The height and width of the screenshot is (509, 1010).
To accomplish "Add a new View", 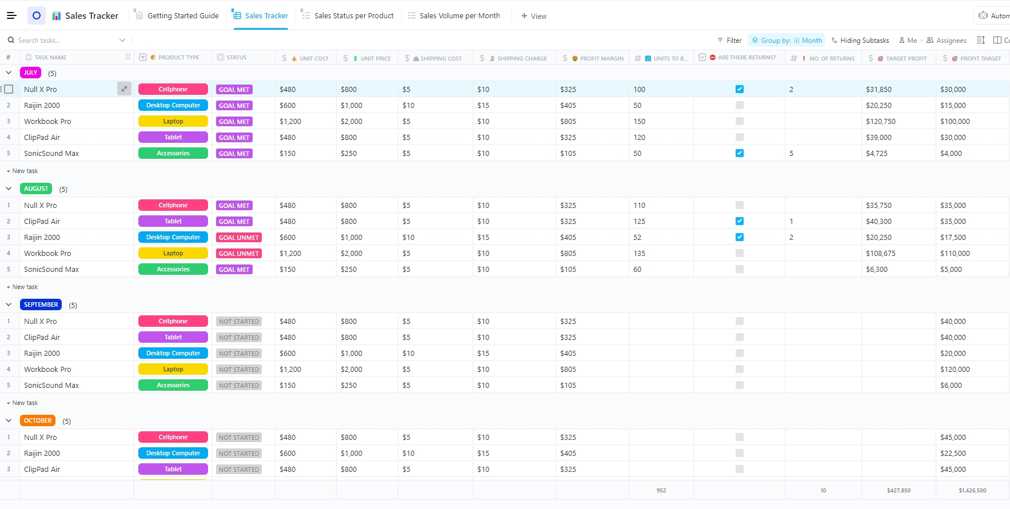I will tap(534, 16).
